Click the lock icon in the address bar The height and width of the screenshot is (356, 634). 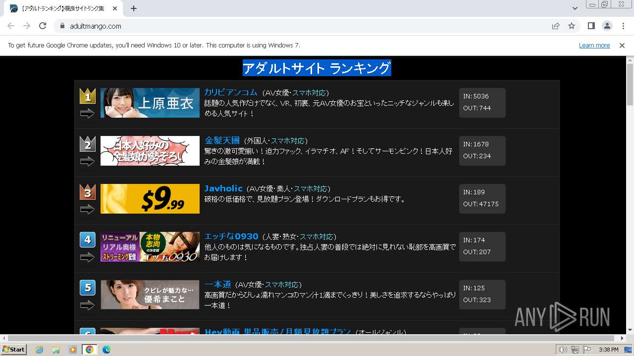[62, 26]
